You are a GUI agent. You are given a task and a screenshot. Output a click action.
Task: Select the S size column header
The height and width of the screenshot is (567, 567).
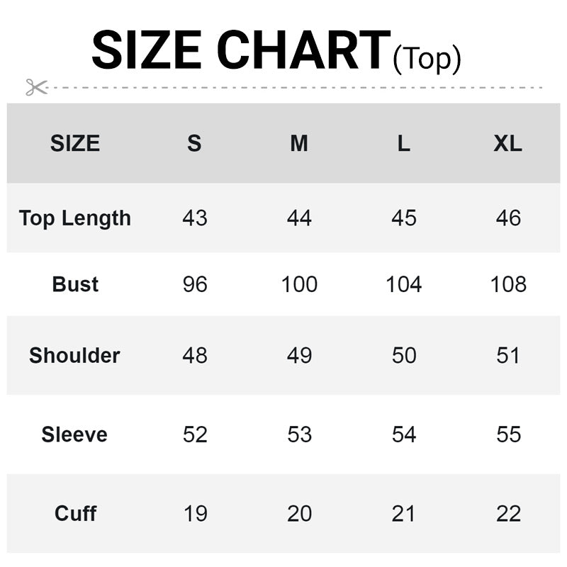[194, 144]
